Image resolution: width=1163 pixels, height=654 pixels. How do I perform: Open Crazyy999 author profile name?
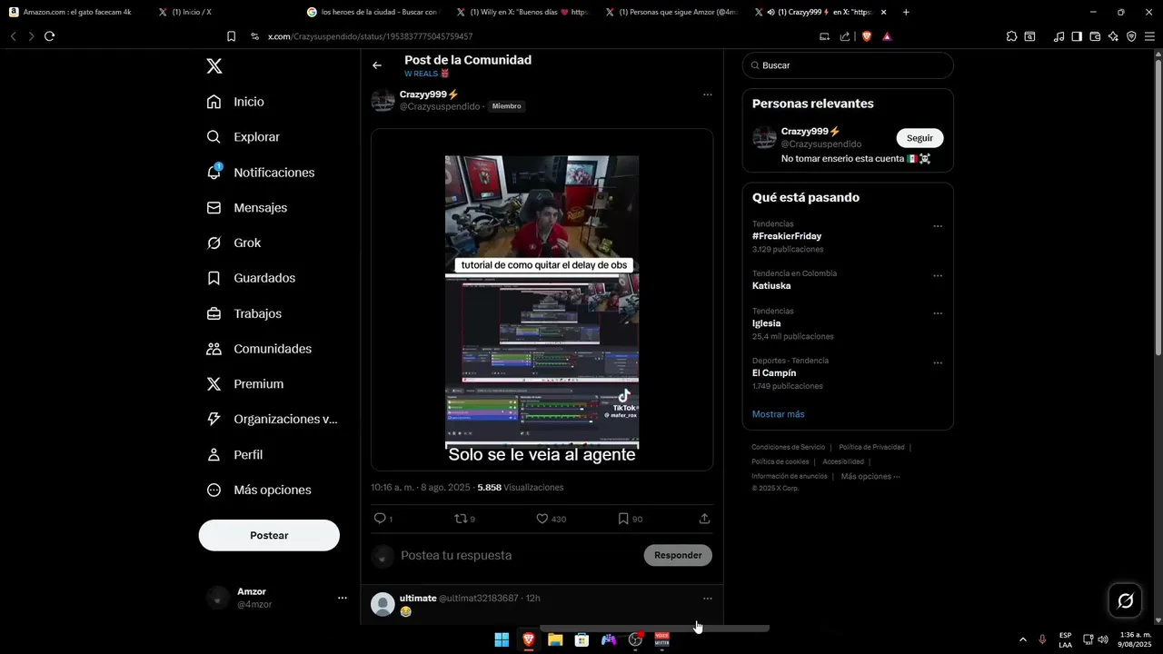pyautogui.click(x=429, y=94)
